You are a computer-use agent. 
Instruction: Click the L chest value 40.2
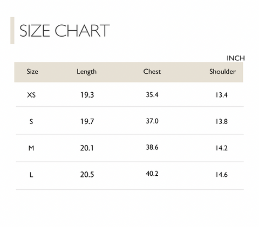[x=152, y=174]
